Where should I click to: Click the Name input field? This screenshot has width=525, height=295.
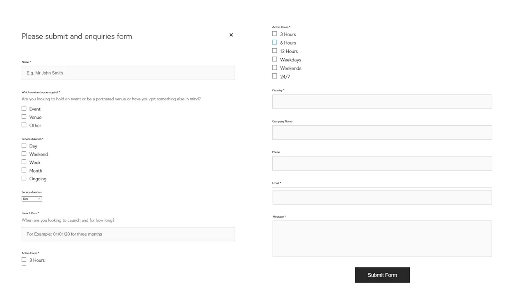pos(128,73)
